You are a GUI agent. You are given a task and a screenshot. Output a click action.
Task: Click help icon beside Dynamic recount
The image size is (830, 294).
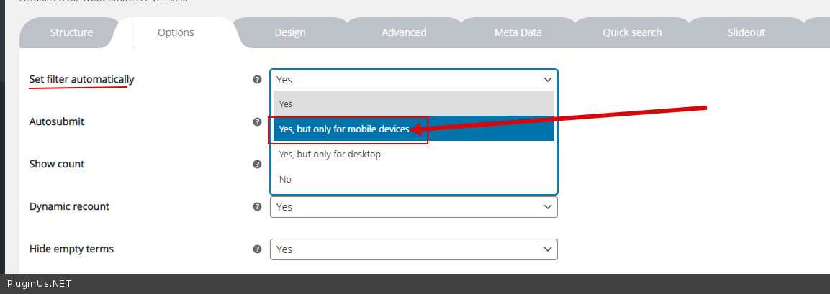[257, 207]
